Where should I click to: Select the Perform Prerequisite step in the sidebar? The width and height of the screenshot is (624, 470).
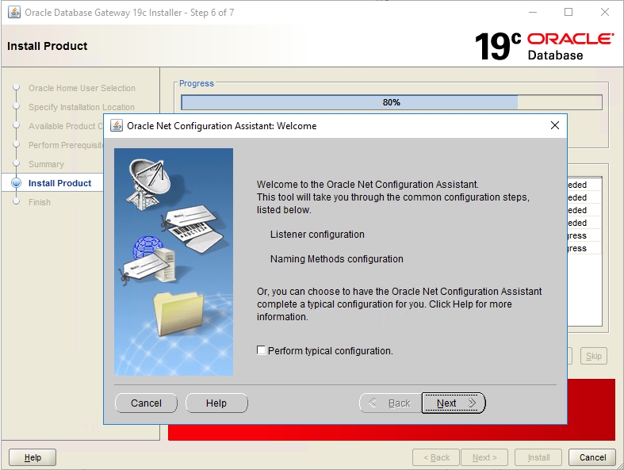pyautogui.click(x=66, y=145)
